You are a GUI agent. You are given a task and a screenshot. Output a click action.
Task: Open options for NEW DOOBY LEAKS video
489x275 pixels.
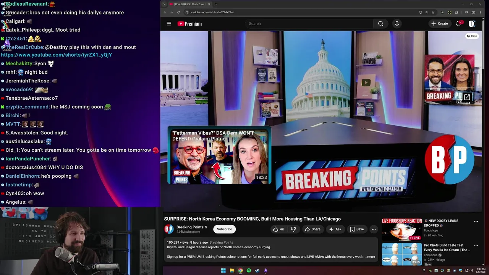[x=476, y=221]
